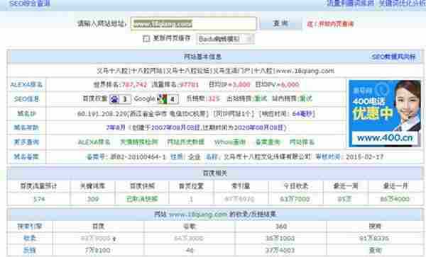Click the audit date 2015-02-17

tap(365, 156)
